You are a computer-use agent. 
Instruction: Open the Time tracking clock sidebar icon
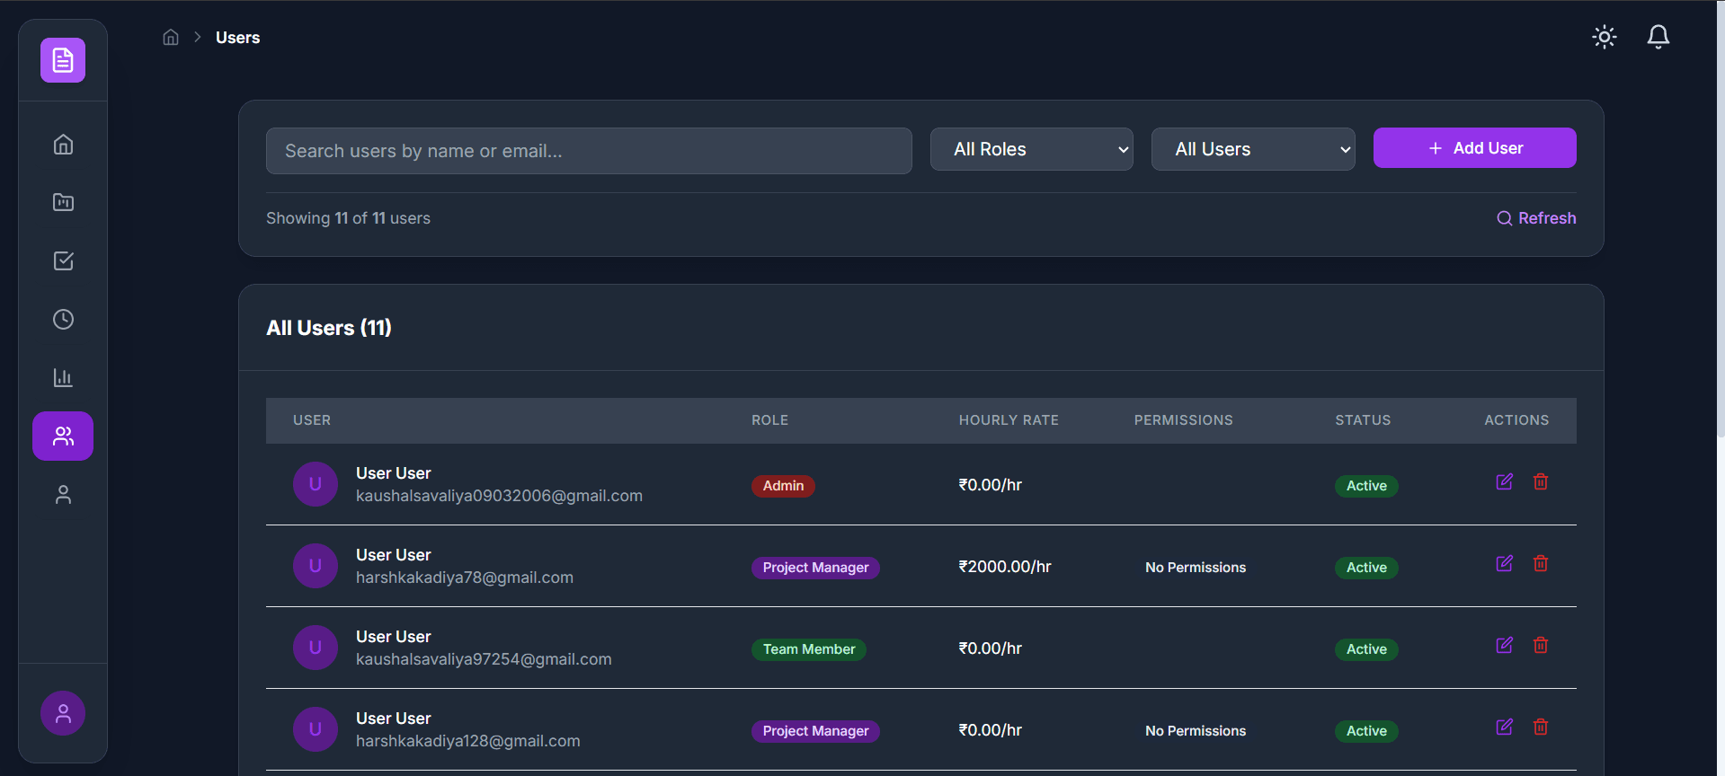63,319
